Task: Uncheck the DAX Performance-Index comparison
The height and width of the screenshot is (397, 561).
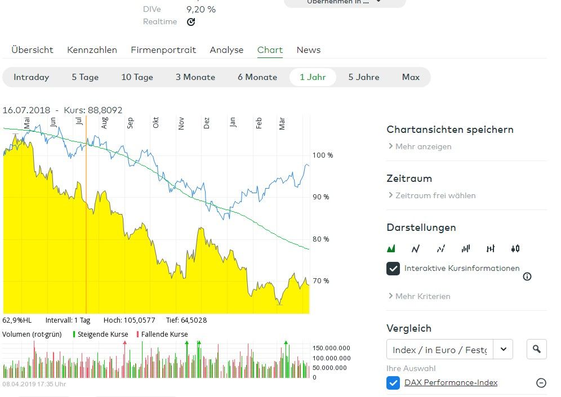Action: 393,383
